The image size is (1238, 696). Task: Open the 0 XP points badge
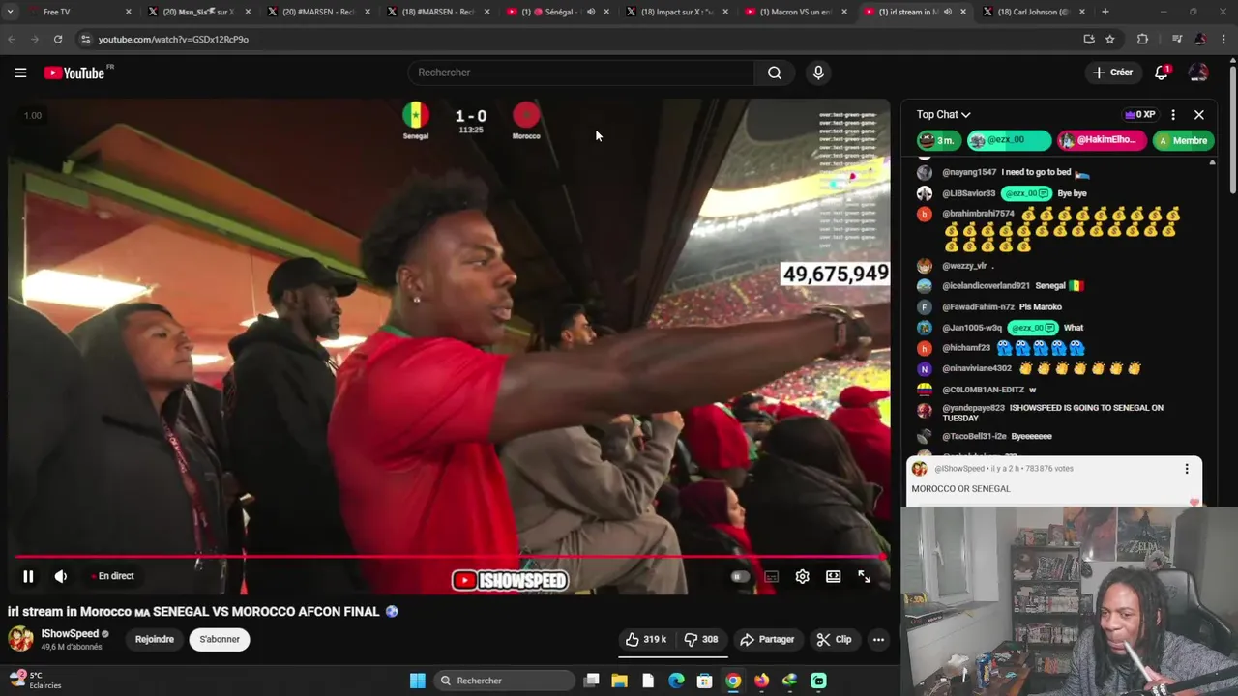point(1139,114)
